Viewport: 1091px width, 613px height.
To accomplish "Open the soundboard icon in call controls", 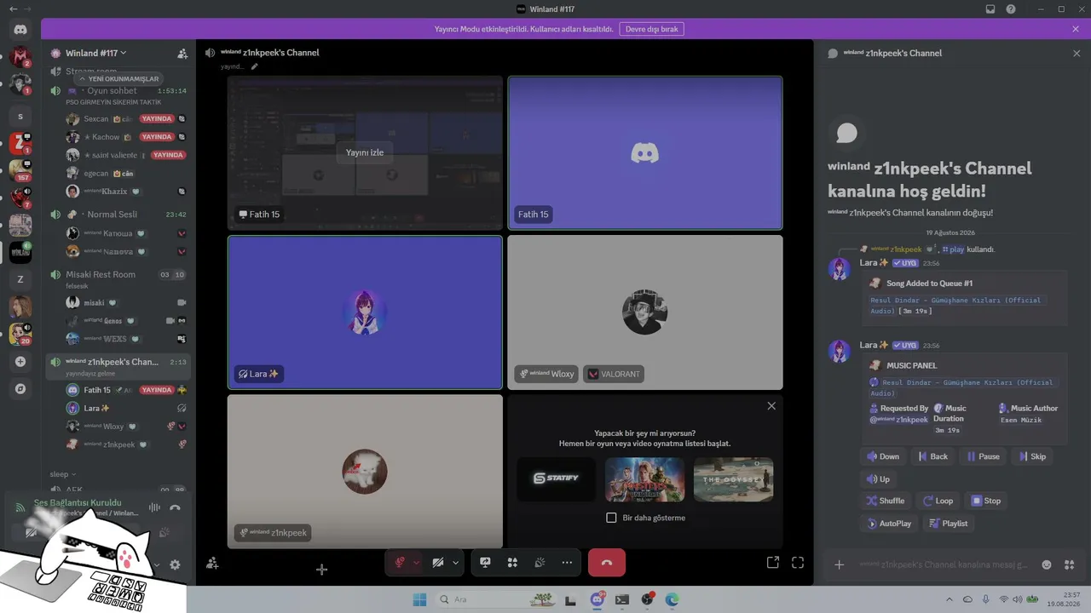I will click(540, 563).
